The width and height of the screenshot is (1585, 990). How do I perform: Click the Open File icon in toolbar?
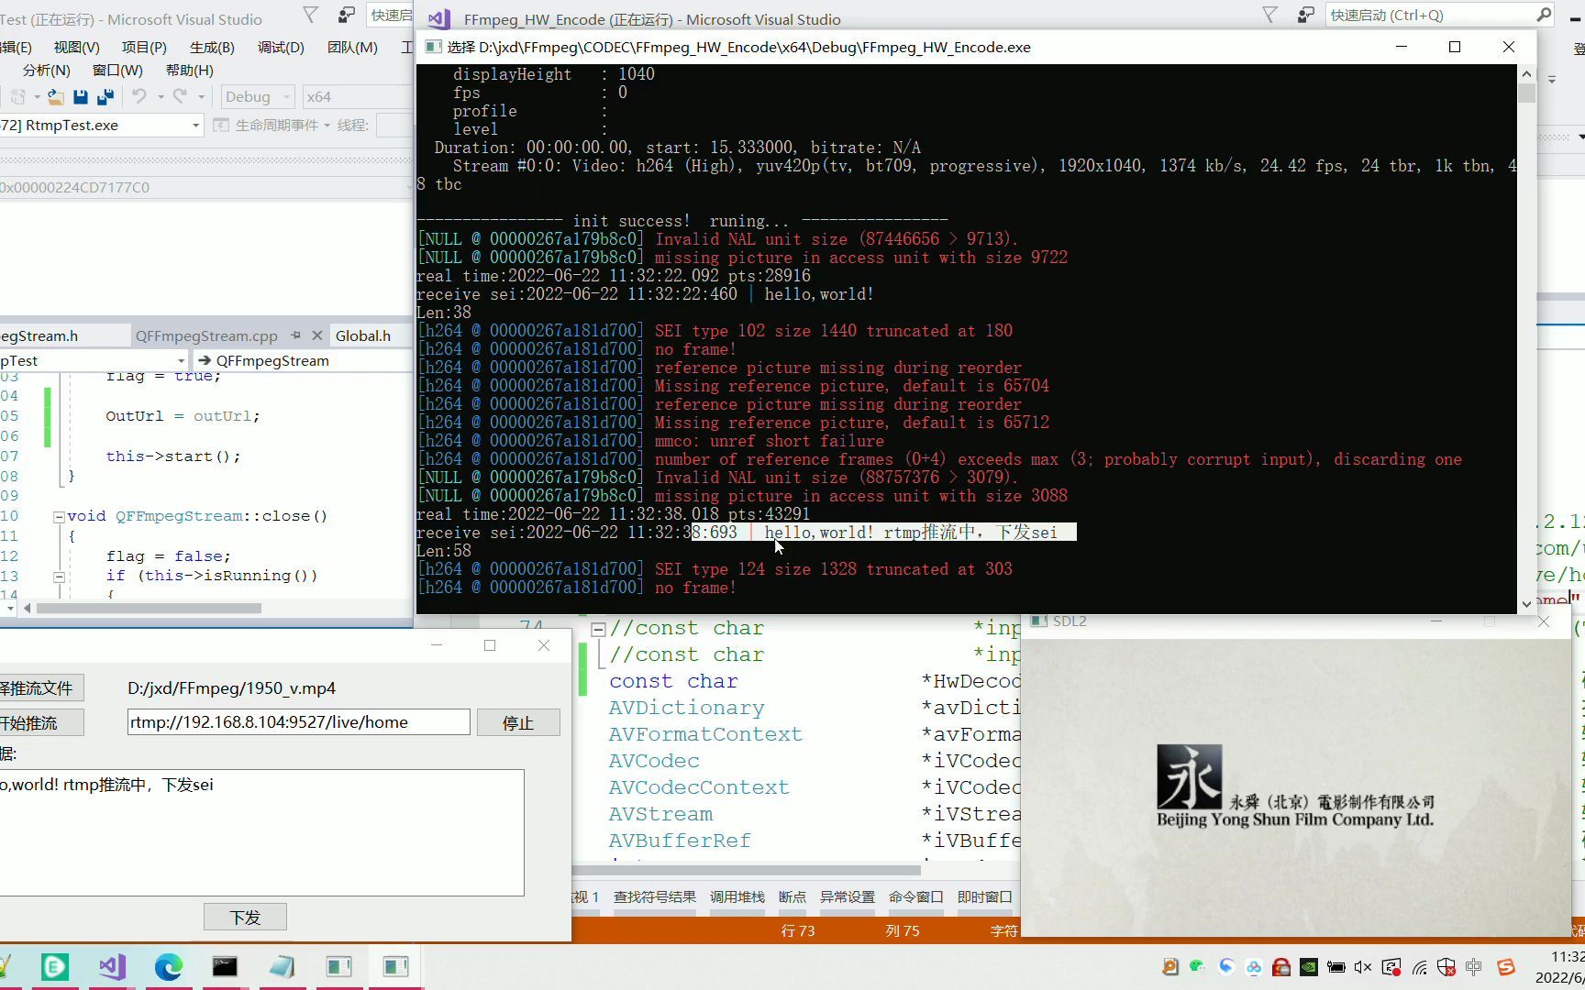point(56,96)
